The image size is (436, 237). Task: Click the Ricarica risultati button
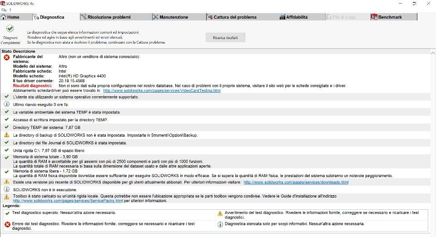pos(225,38)
